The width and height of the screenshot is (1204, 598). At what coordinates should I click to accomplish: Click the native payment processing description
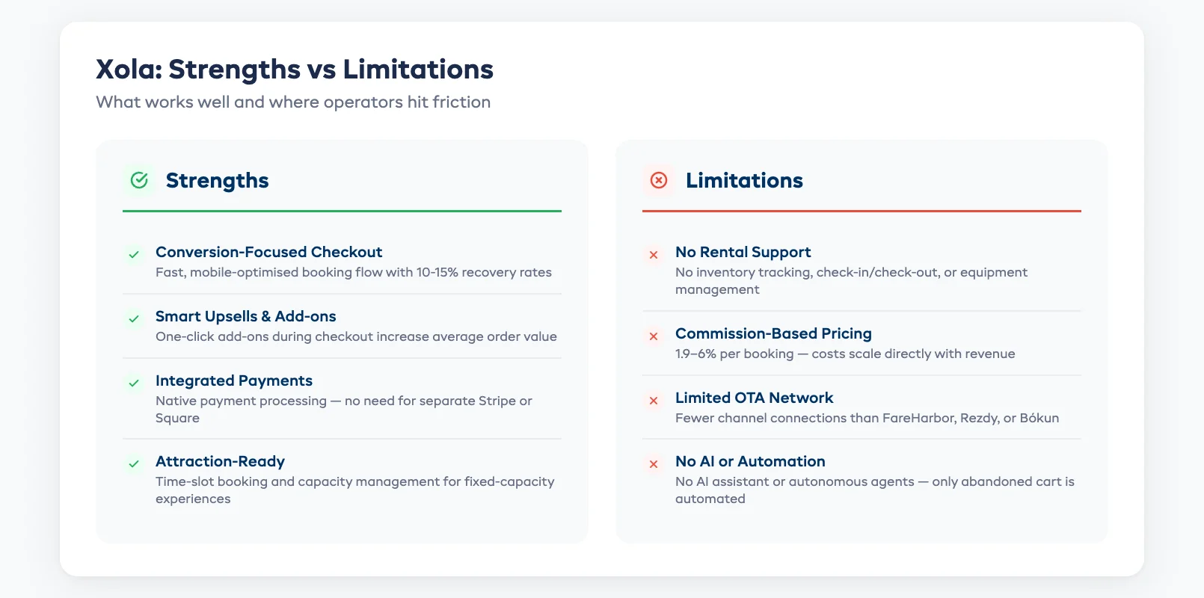[x=344, y=409]
